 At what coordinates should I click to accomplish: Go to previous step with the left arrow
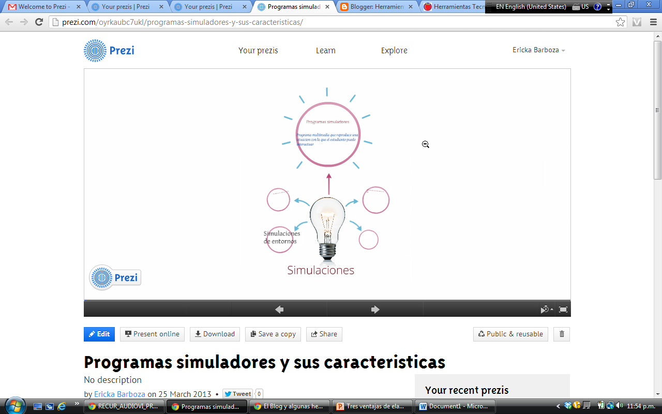pyautogui.click(x=278, y=309)
